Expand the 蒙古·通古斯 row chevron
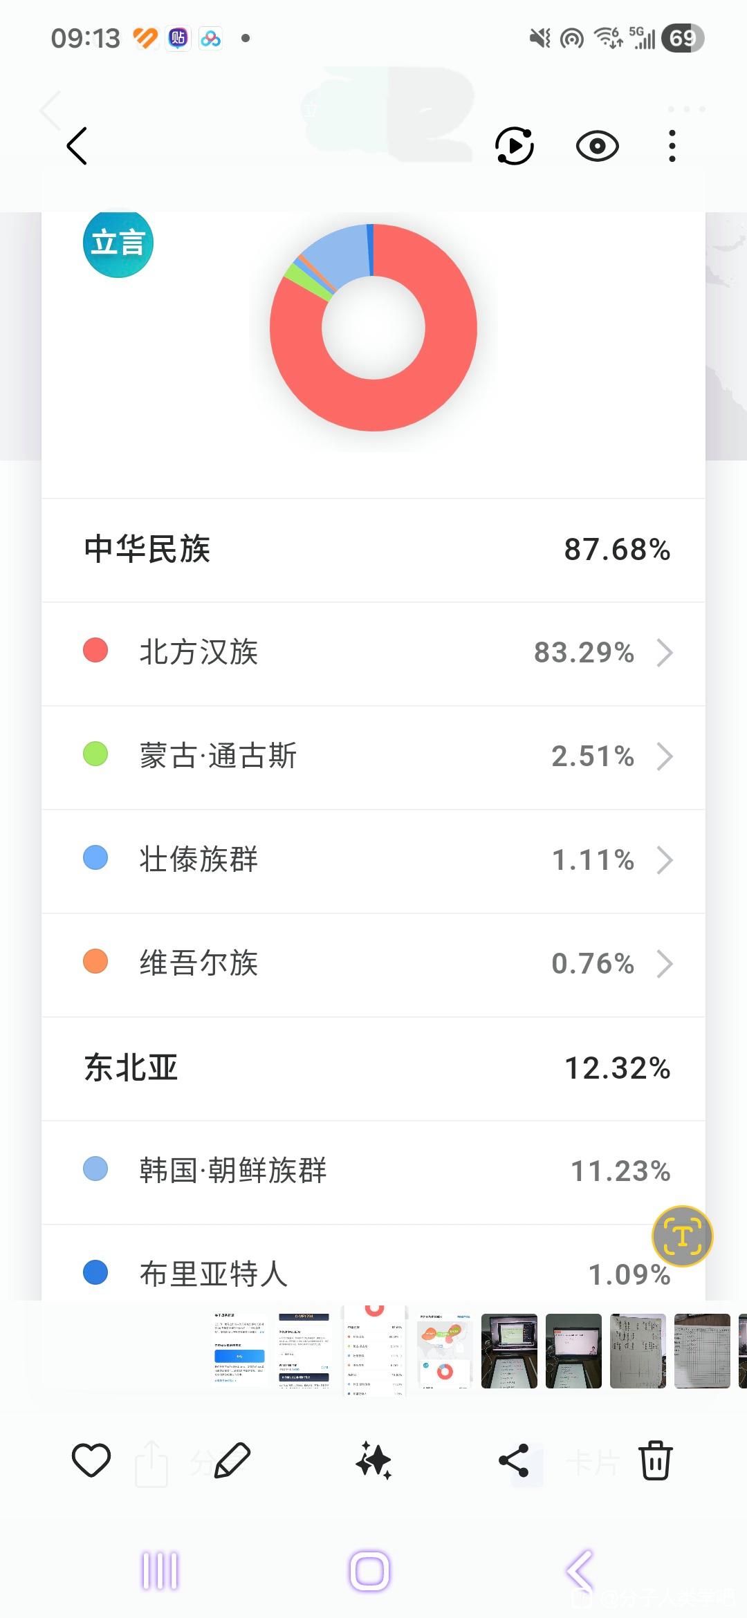 pos(664,756)
